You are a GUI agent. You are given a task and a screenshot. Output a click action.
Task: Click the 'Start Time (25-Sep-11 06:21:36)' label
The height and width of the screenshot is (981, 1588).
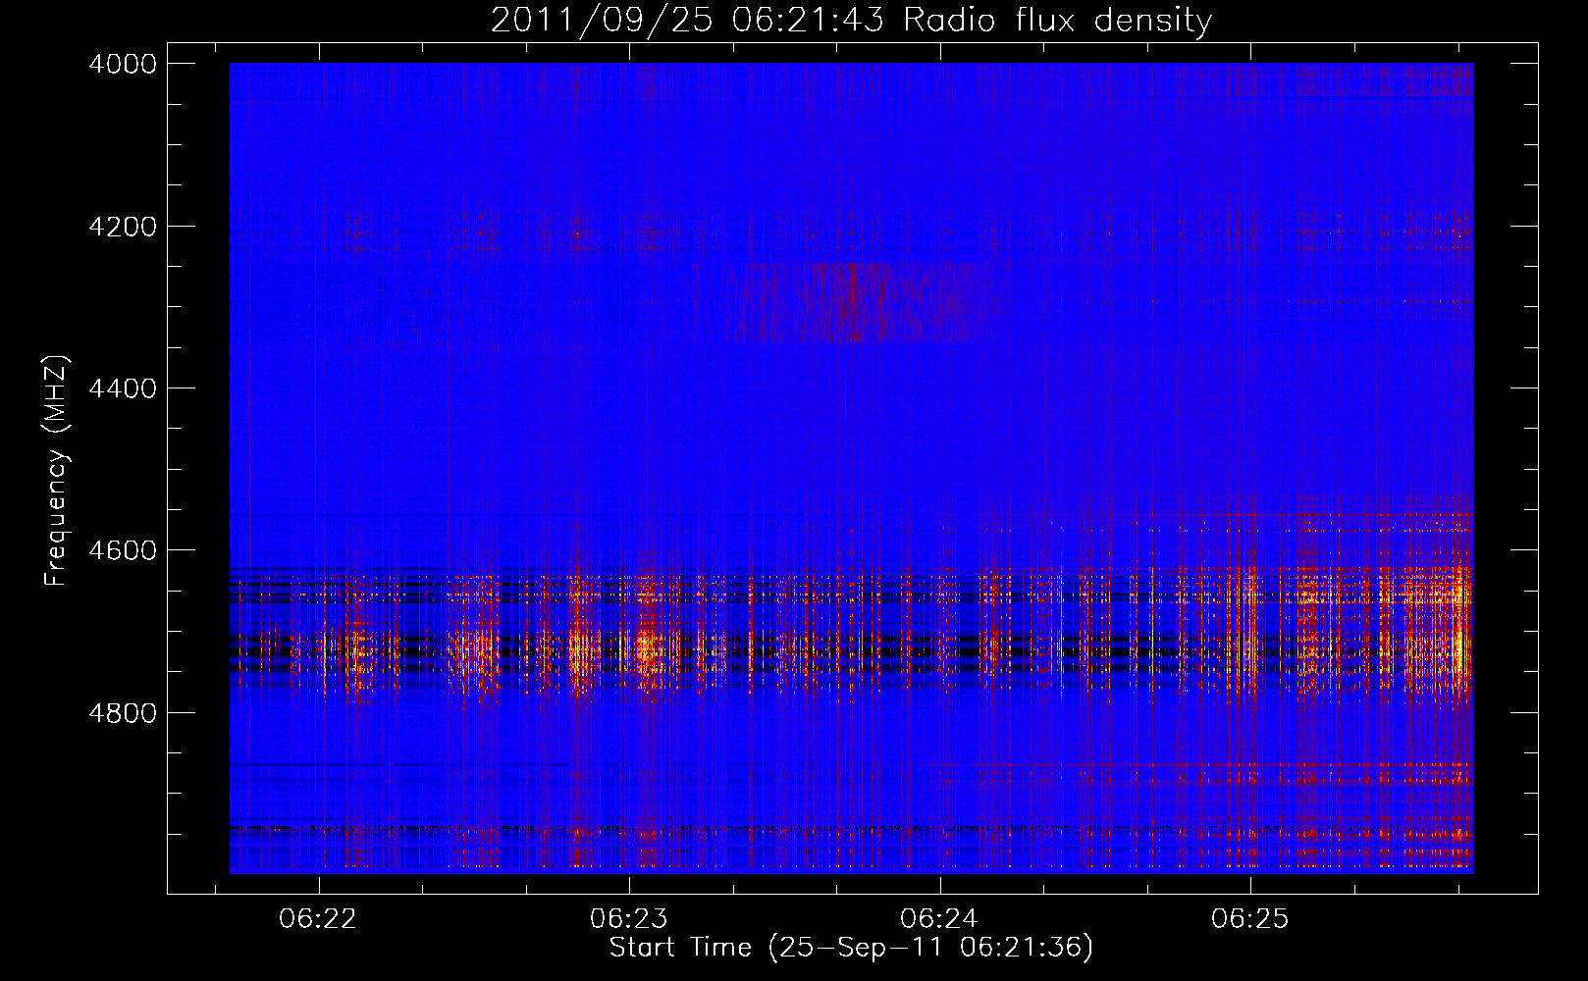(851, 948)
